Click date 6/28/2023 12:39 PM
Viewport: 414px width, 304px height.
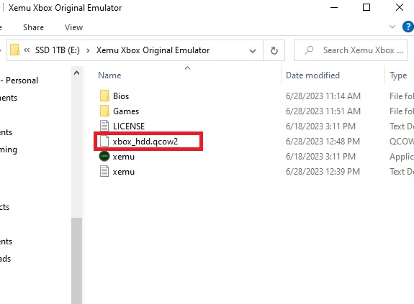coord(323,172)
